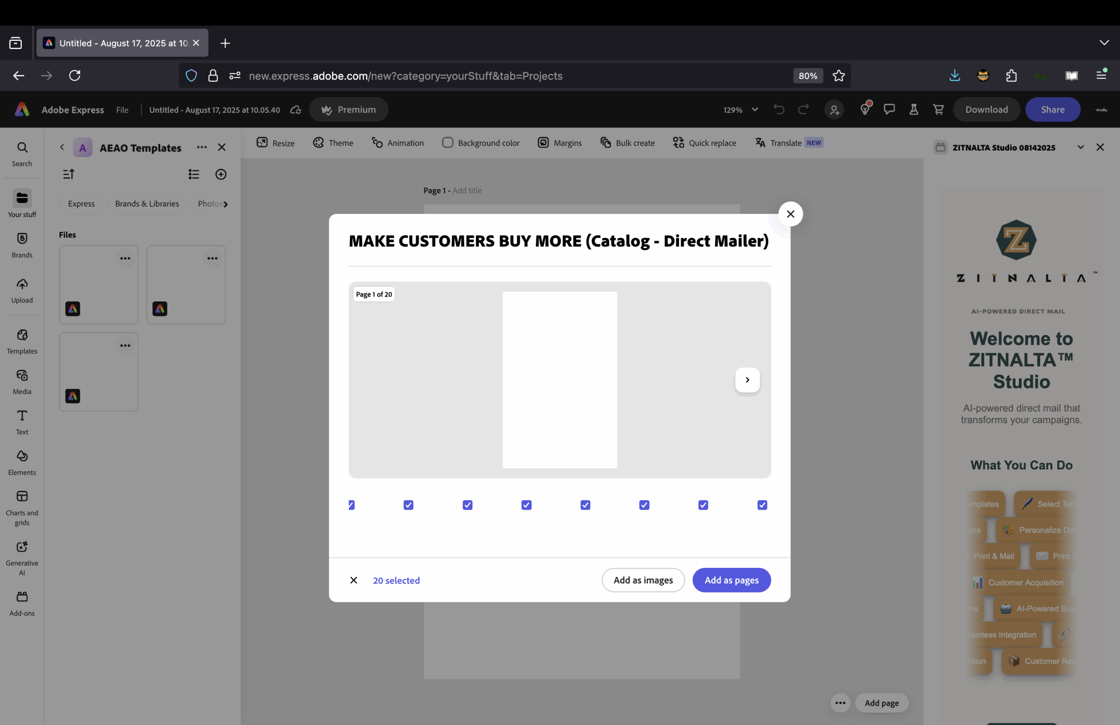Screen dimensions: 1120x725
Task: Open the browser tab list chevron
Action: pyautogui.click(x=1104, y=42)
